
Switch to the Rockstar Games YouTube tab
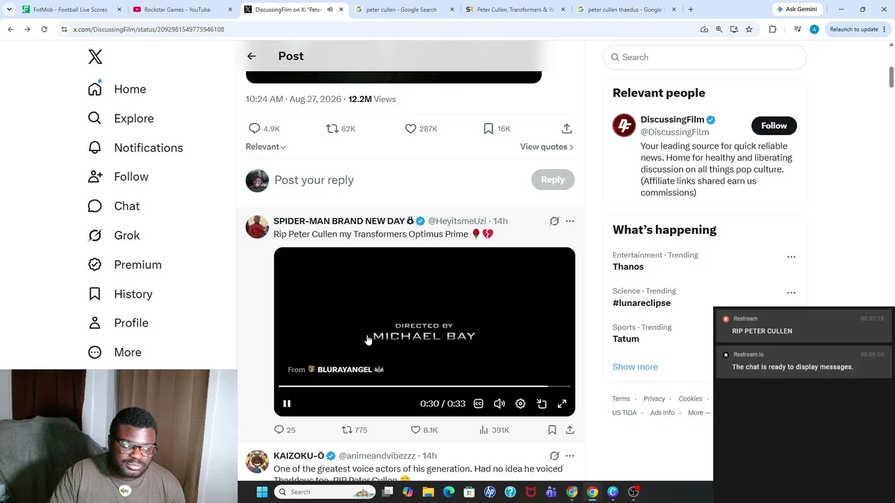(x=182, y=10)
